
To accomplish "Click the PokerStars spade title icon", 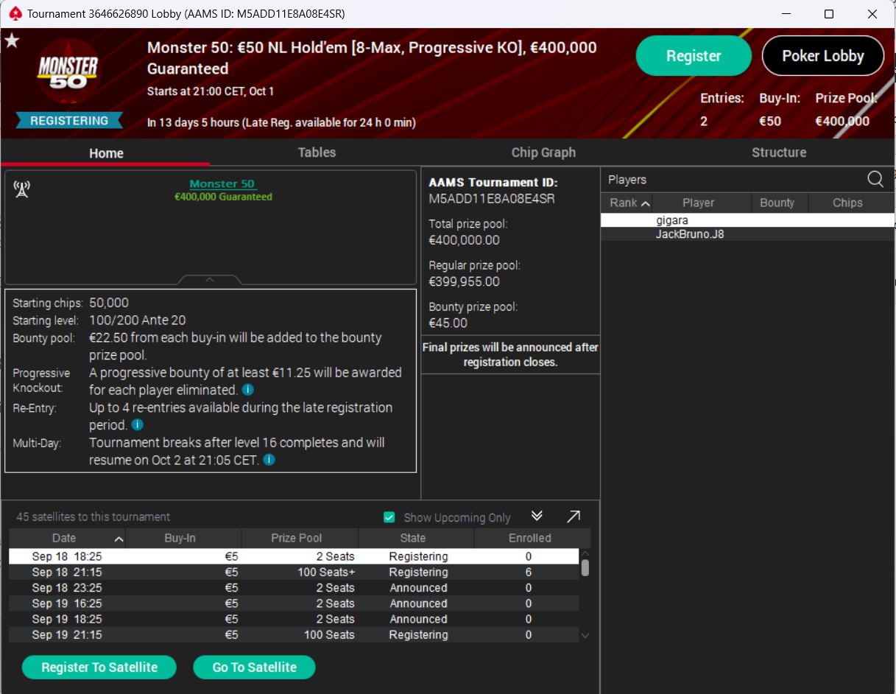I will (x=15, y=13).
